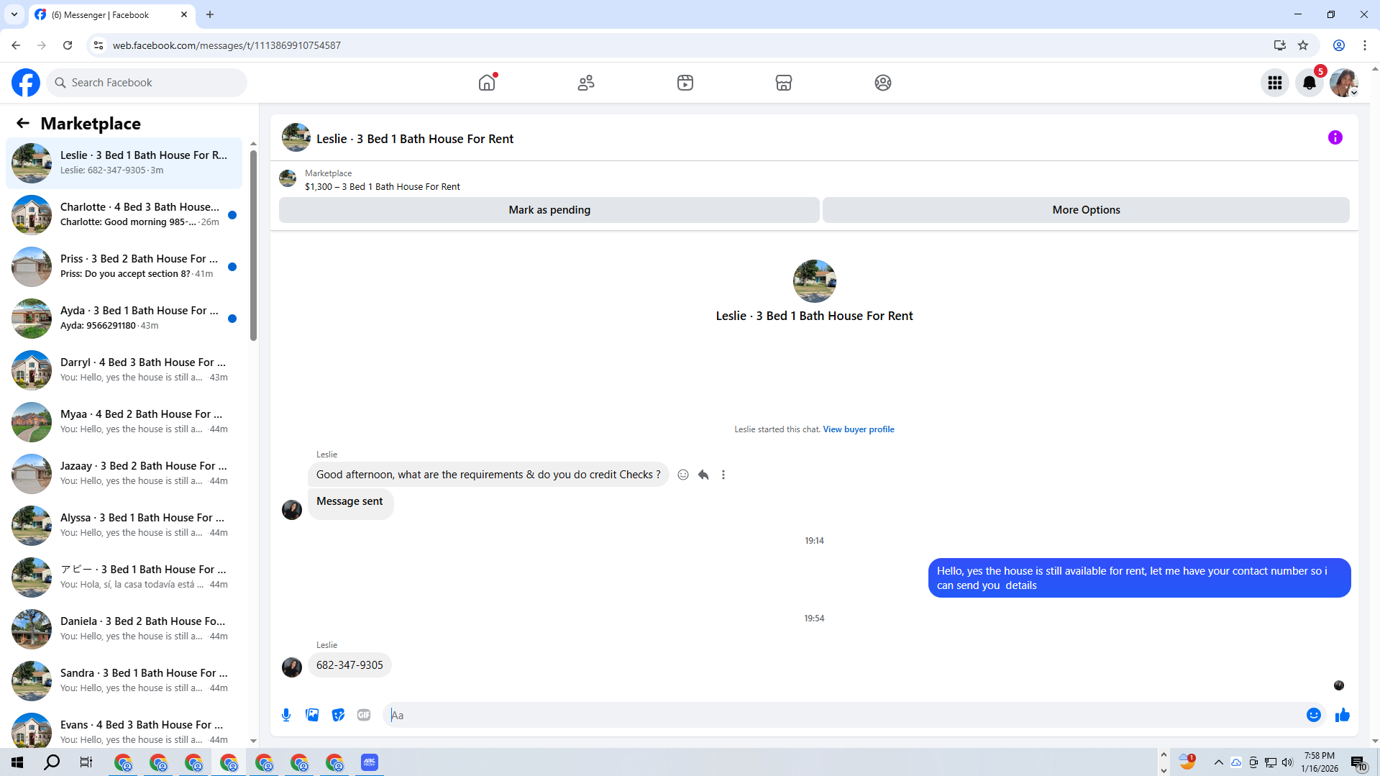Open a new browser tab
The image size is (1380, 776).
[x=210, y=14]
